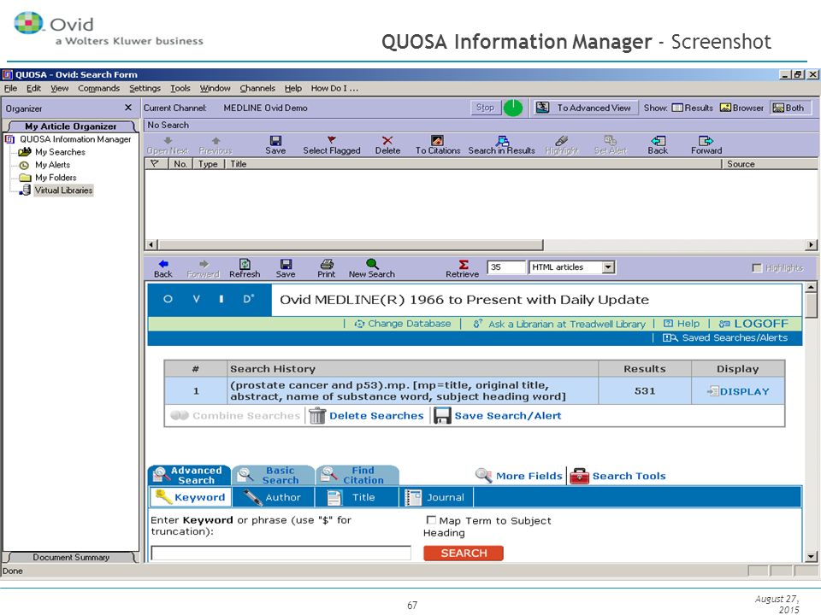821x615 pixels.
Task: Open the Edit menu
Action: (x=33, y=88)
